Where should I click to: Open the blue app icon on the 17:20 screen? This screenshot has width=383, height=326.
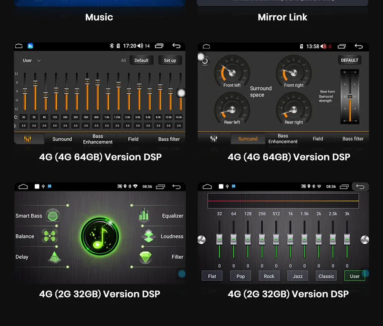coord(30,46)
